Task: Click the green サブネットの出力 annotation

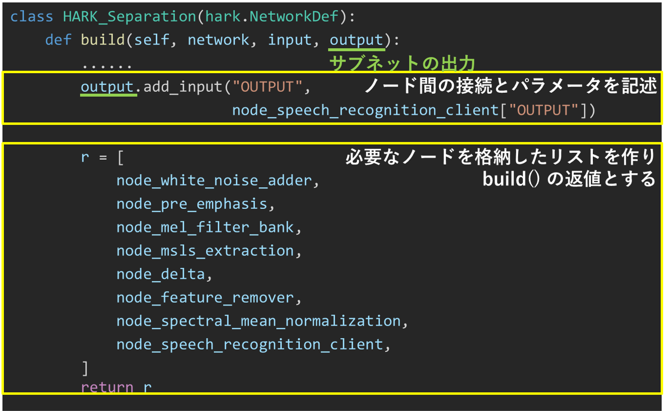Action: 402,64
